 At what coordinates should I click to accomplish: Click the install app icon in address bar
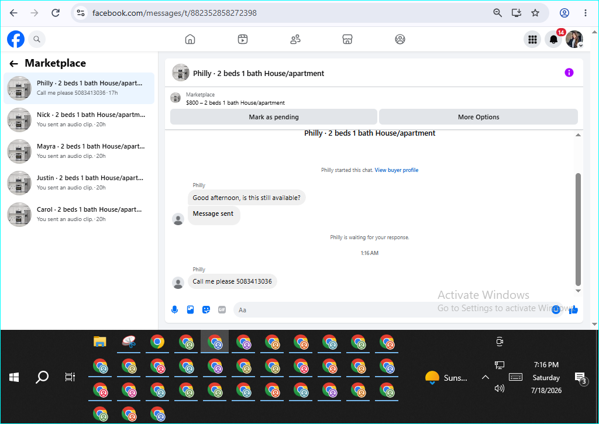point(517,13)
